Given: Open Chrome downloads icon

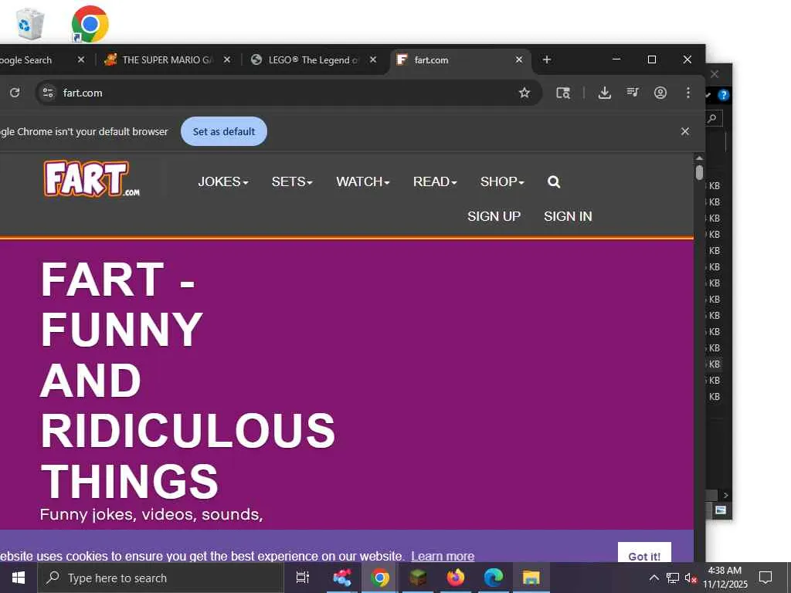Looking at the screenshot, I should (x=604, y=93).
